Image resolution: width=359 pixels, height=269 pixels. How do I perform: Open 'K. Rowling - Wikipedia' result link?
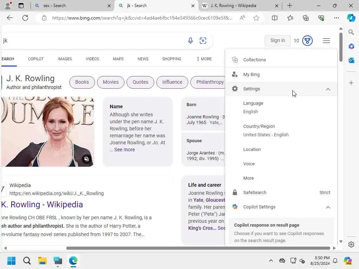click(42, 205)
